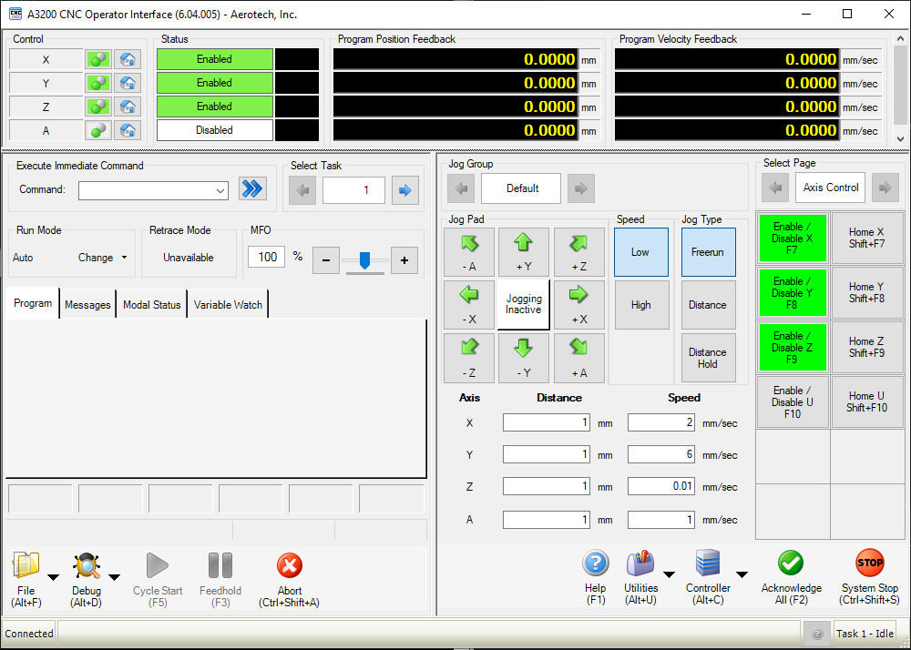Image resolution: width=911 pixels, height=650 pixels.
Task: Open the Command combo box dropdown
Action: coord(220,190)
